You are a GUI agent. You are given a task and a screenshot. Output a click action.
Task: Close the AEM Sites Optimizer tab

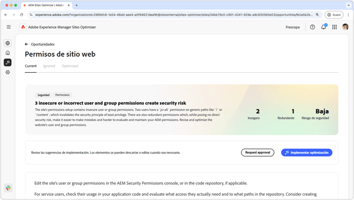click(68, 5)
